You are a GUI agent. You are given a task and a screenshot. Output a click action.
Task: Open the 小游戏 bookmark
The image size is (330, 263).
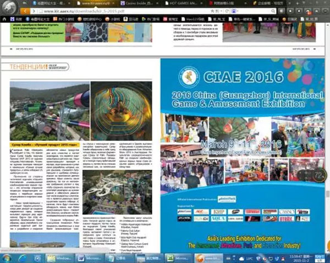[113, 19]
